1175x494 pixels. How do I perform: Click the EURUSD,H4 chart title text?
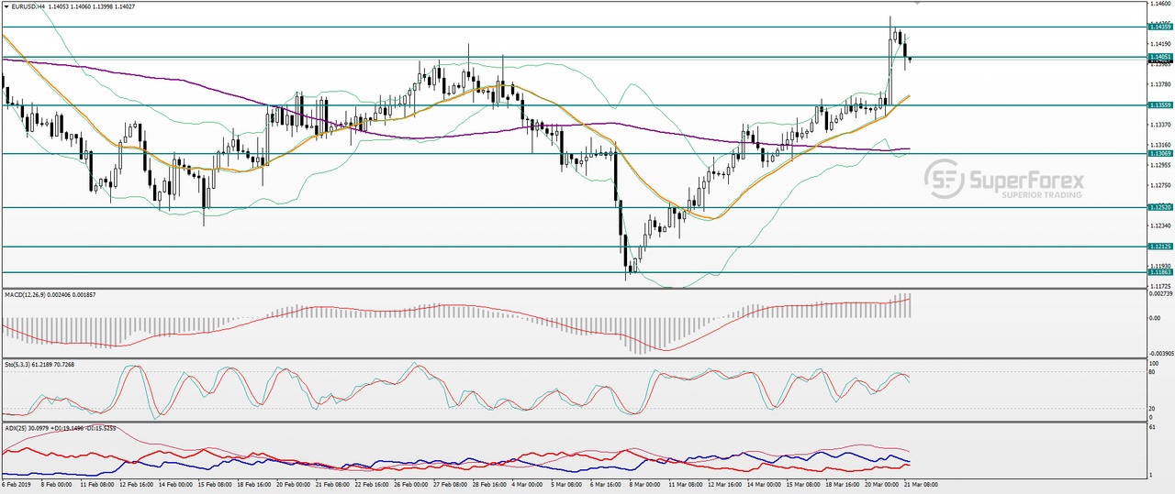coord(28,5)
